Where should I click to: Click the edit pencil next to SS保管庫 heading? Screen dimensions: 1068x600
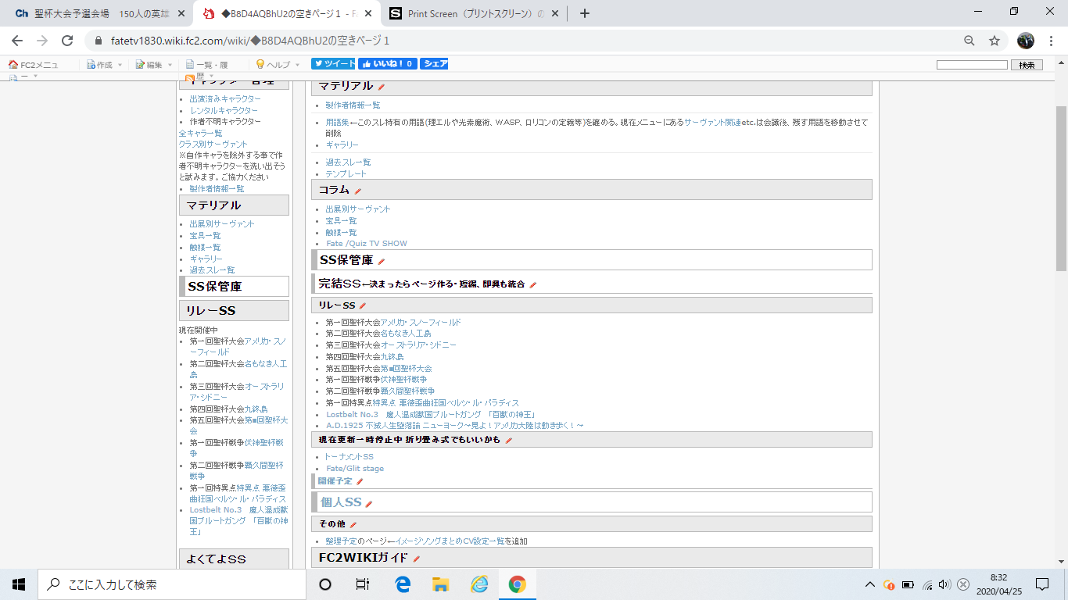pyautogui.click(x=382, y=261)
